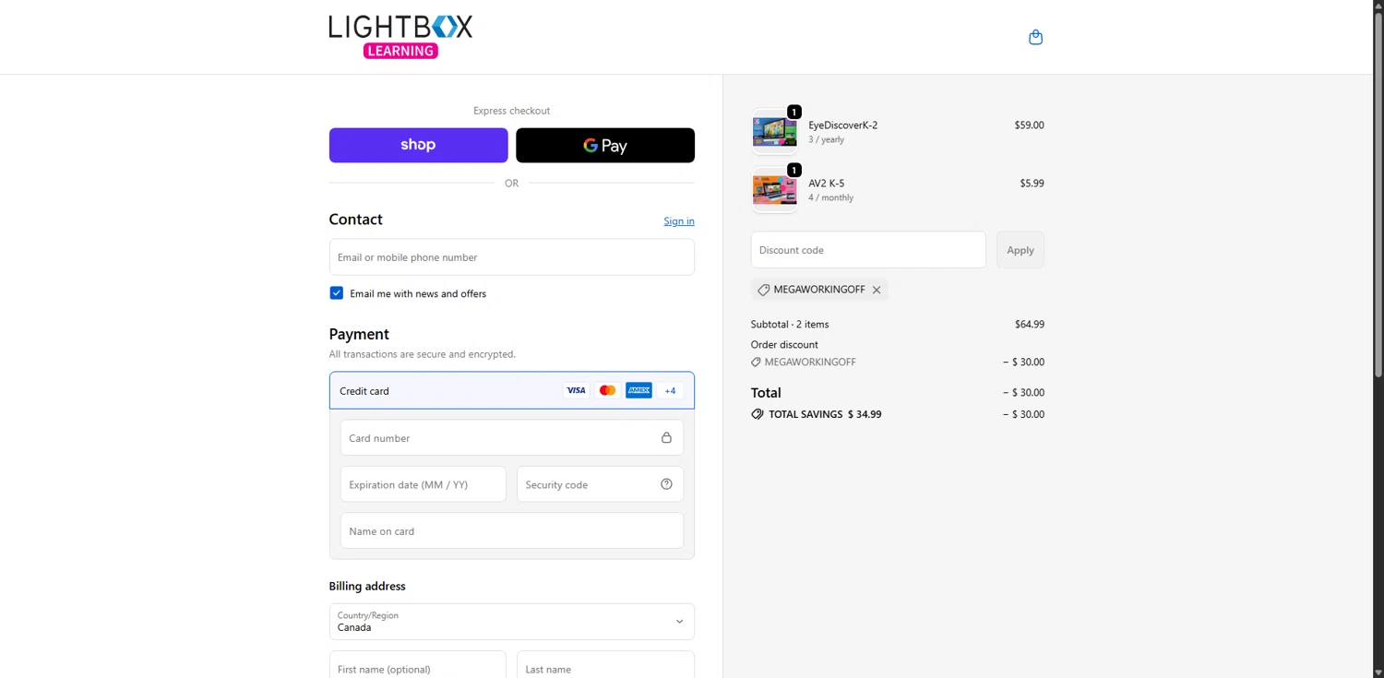Click the security code help icon
The width and height of the screenshot is (1384, 678).
(666, 484)
